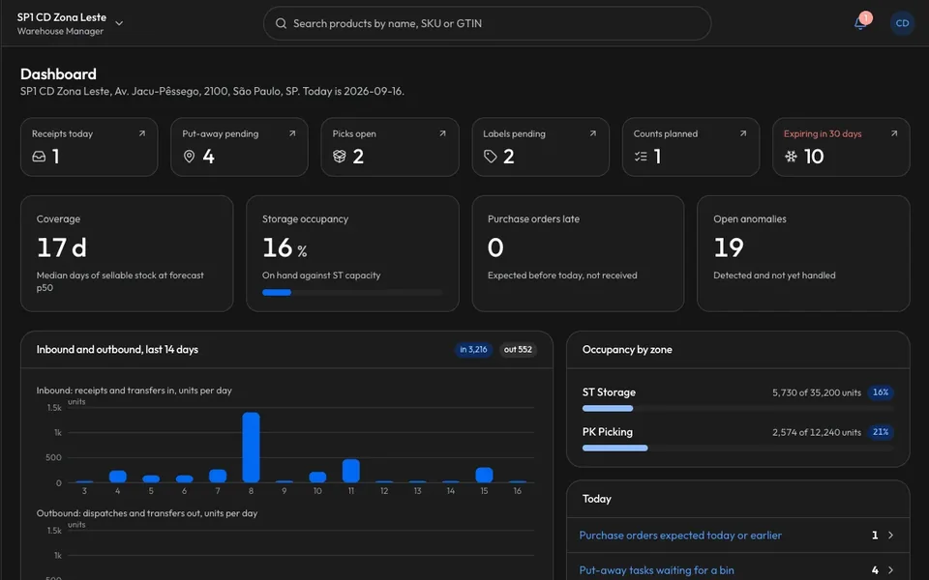This screenshot has width=929, height=580.
Task: Click the search magnifier icon
Action: pos(281,23)
